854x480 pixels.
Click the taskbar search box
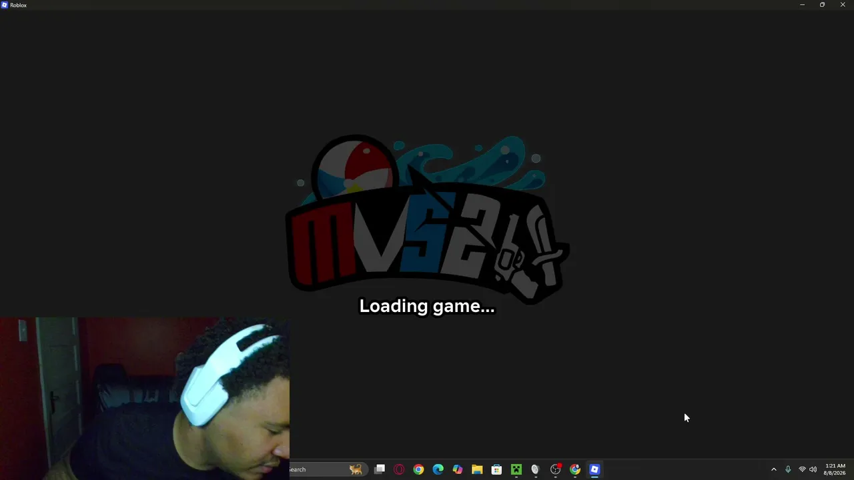(327, 469)
